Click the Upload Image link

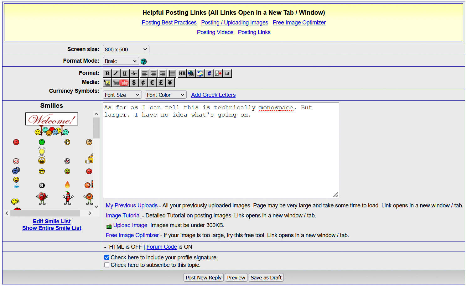[130, 225]
